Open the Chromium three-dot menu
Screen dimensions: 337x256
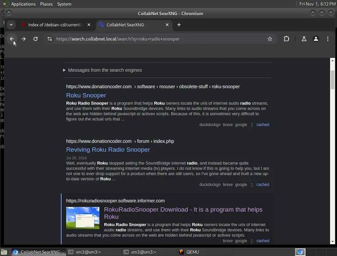pyautogui.click(x=327, y=39)
